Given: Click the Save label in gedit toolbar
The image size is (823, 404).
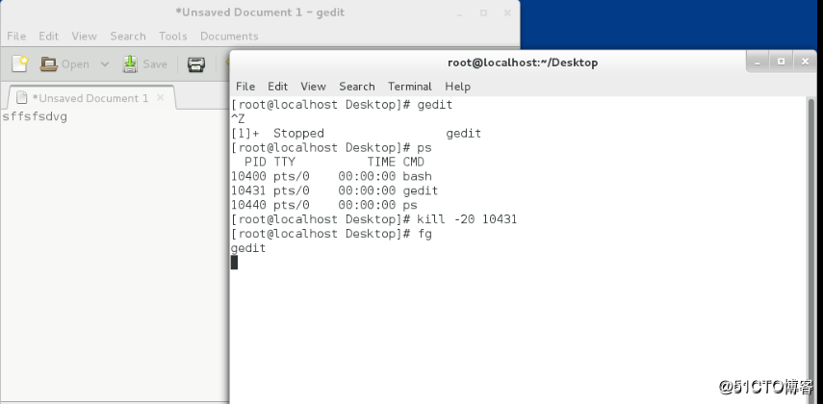Looking at the screenshot, I should tap(155, 64).
